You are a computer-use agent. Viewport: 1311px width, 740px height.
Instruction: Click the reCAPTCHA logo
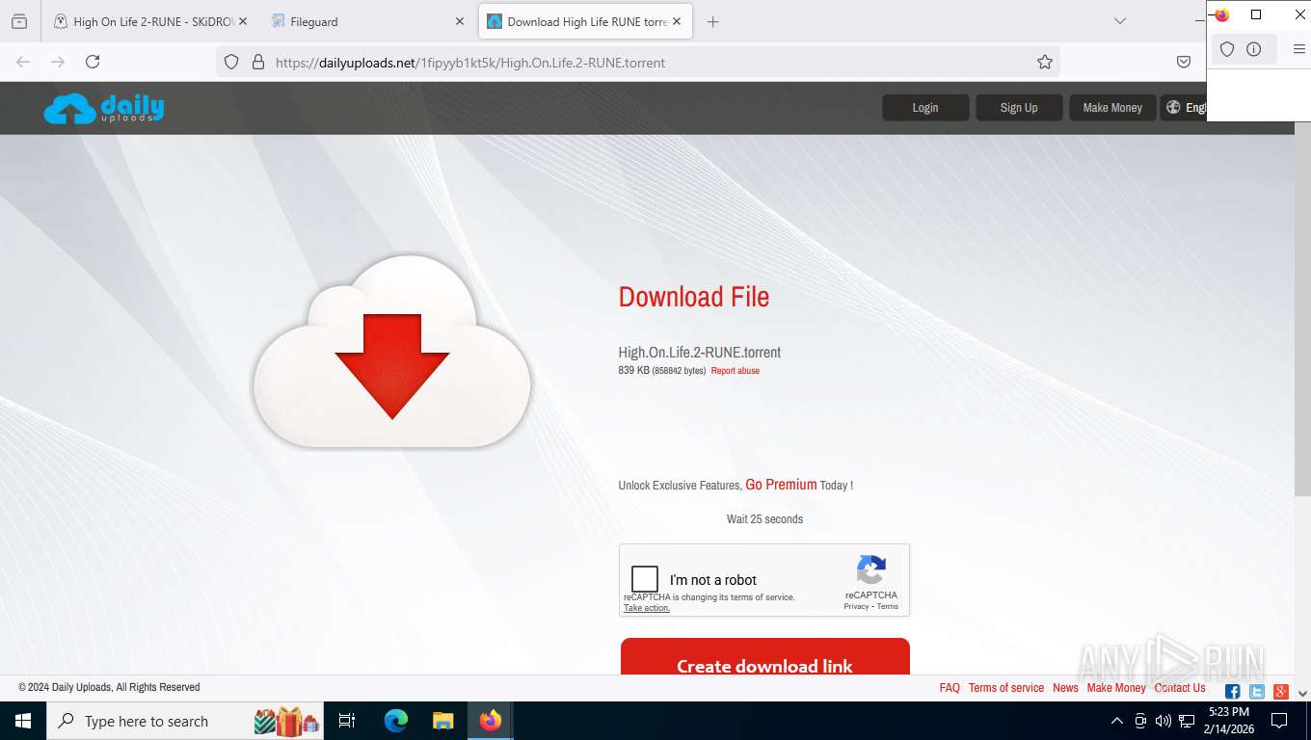coord(871,569)
